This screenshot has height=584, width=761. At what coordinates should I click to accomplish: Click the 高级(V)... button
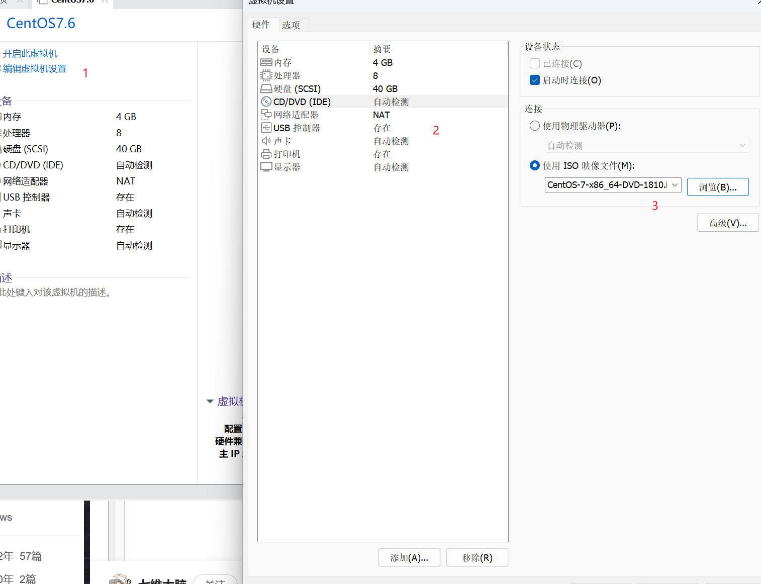pos(728,223)
